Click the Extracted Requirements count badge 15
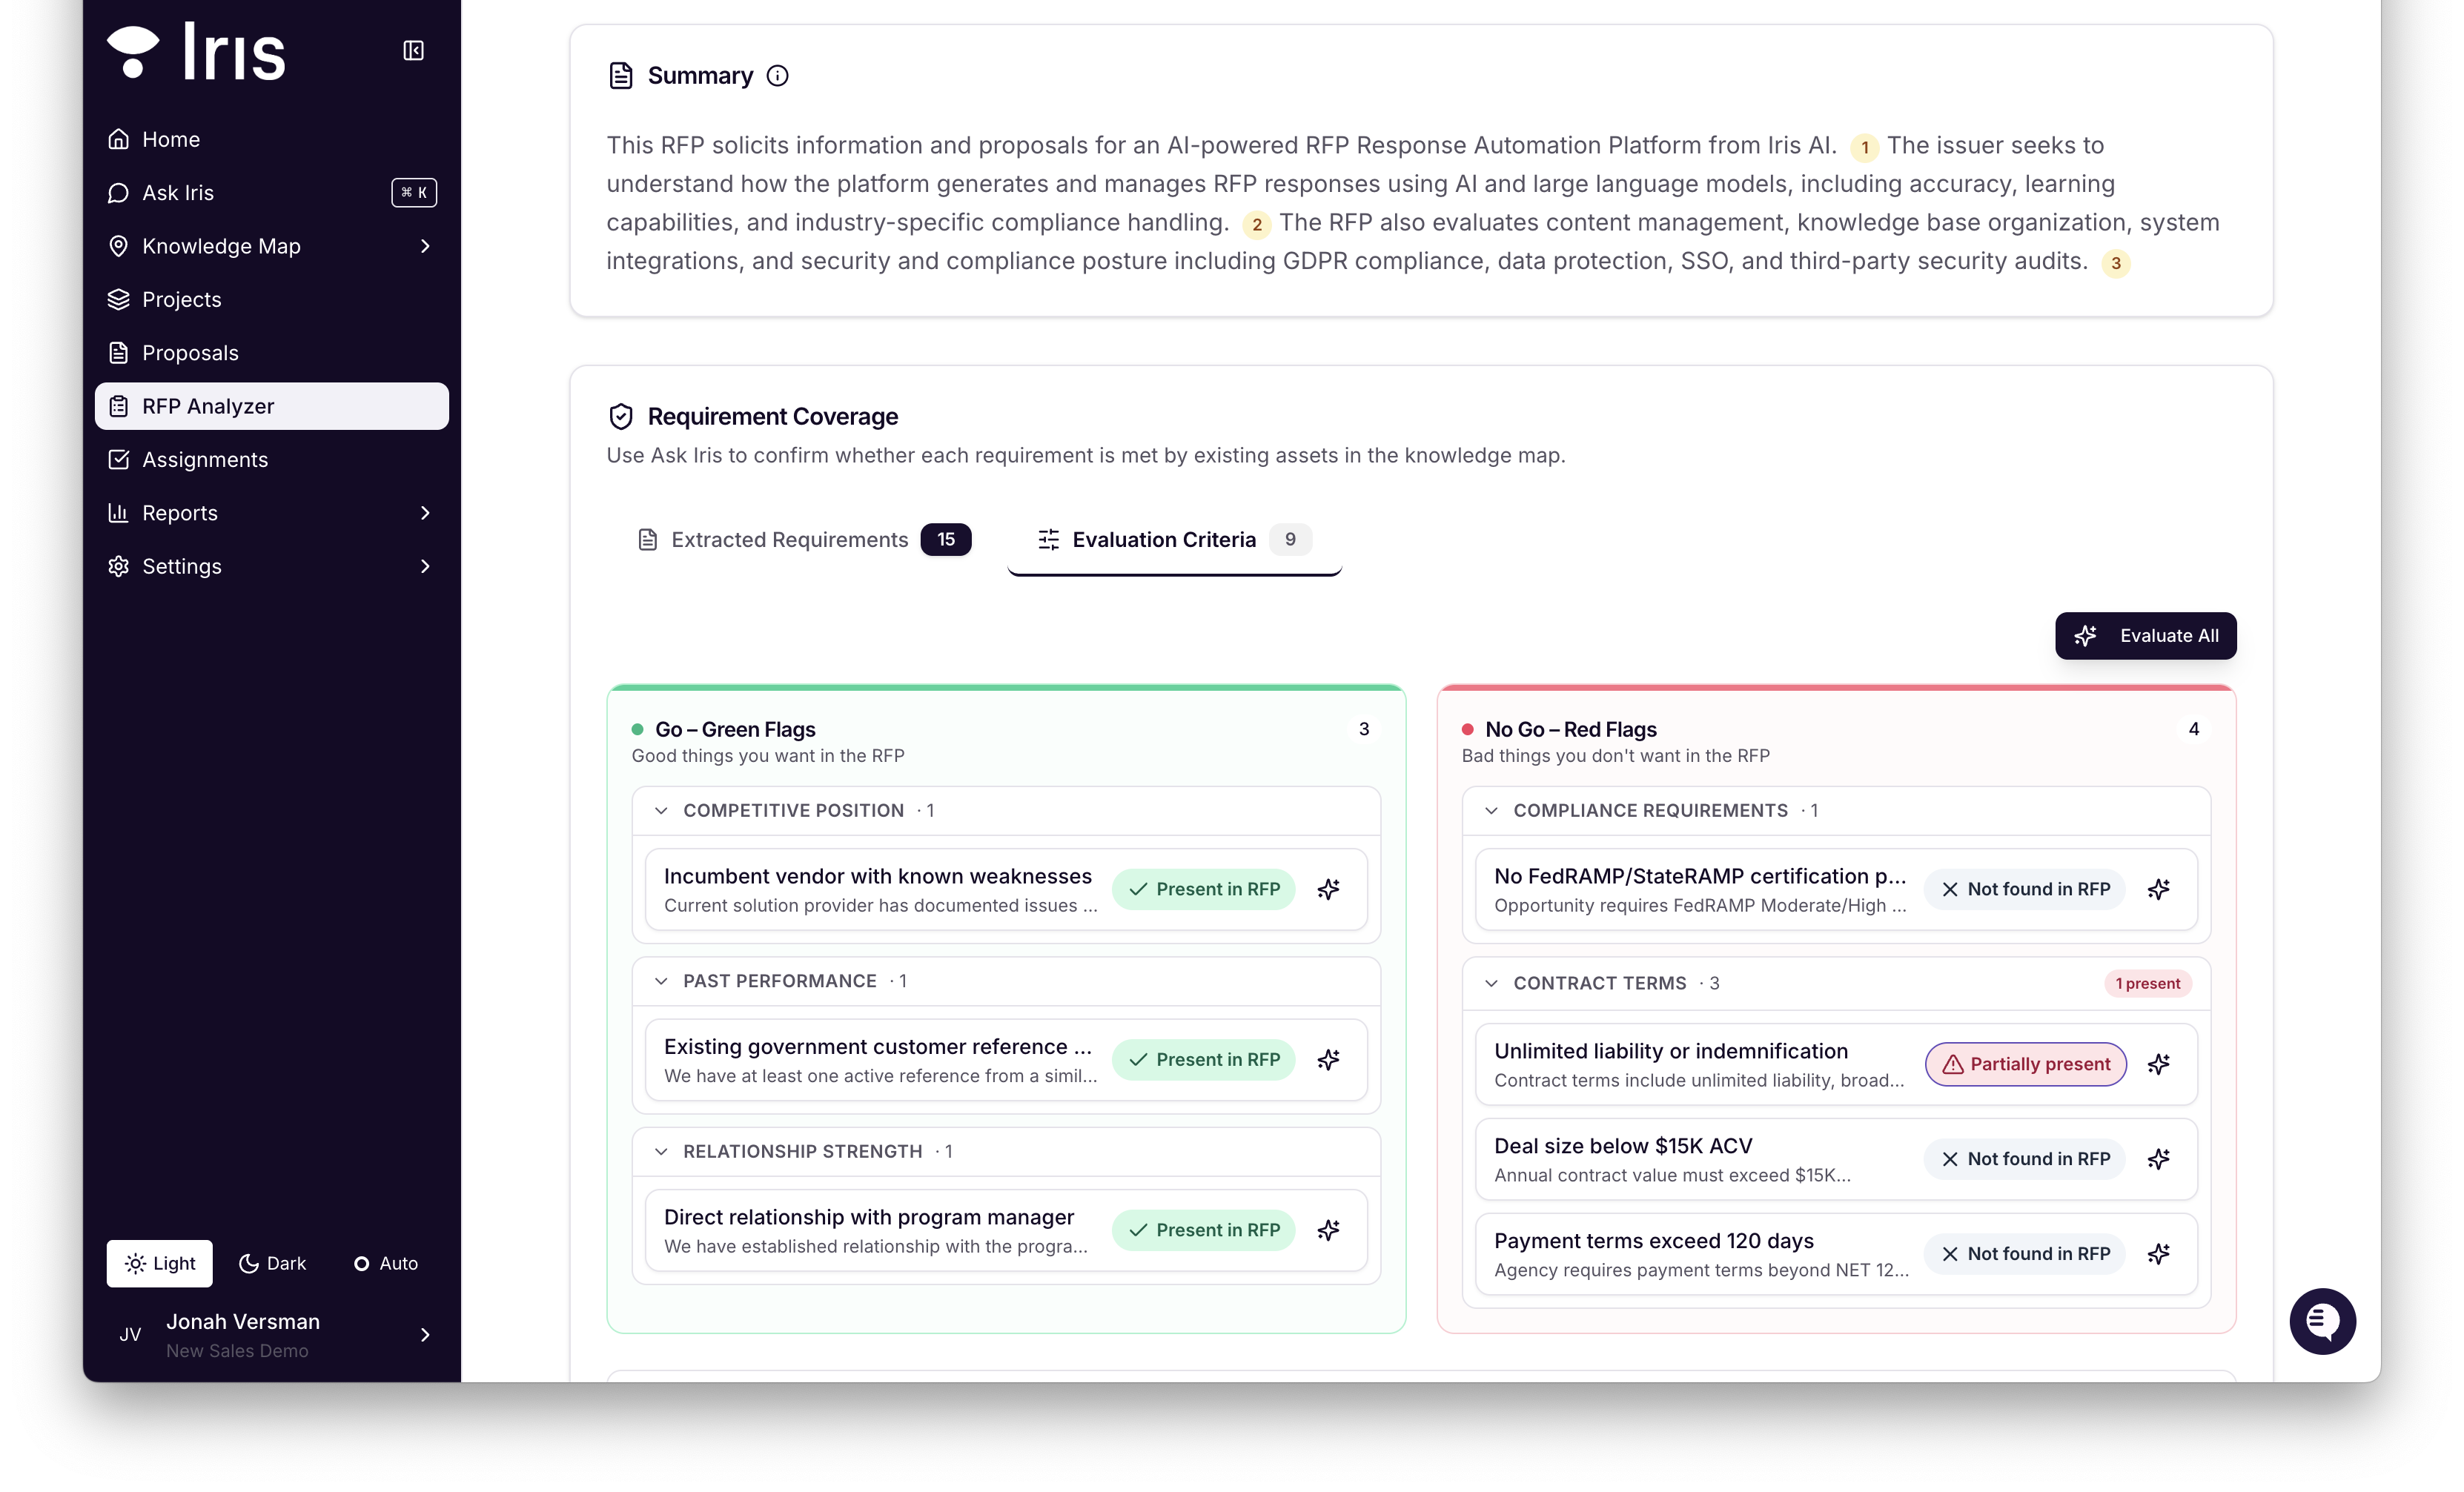 point(946,540)
